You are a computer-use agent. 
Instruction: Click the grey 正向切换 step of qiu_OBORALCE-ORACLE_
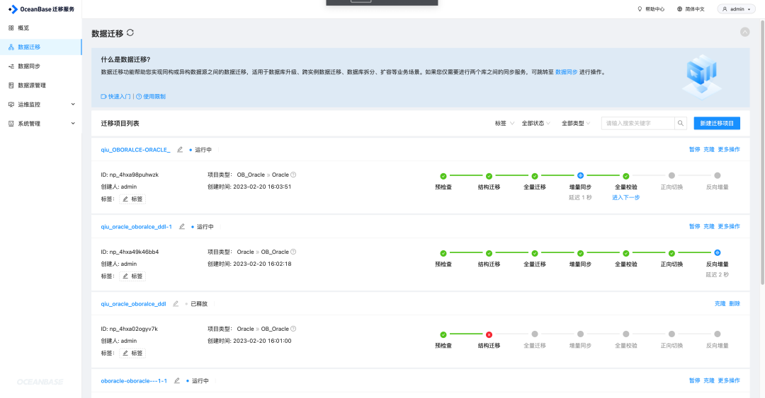(671, 175)
